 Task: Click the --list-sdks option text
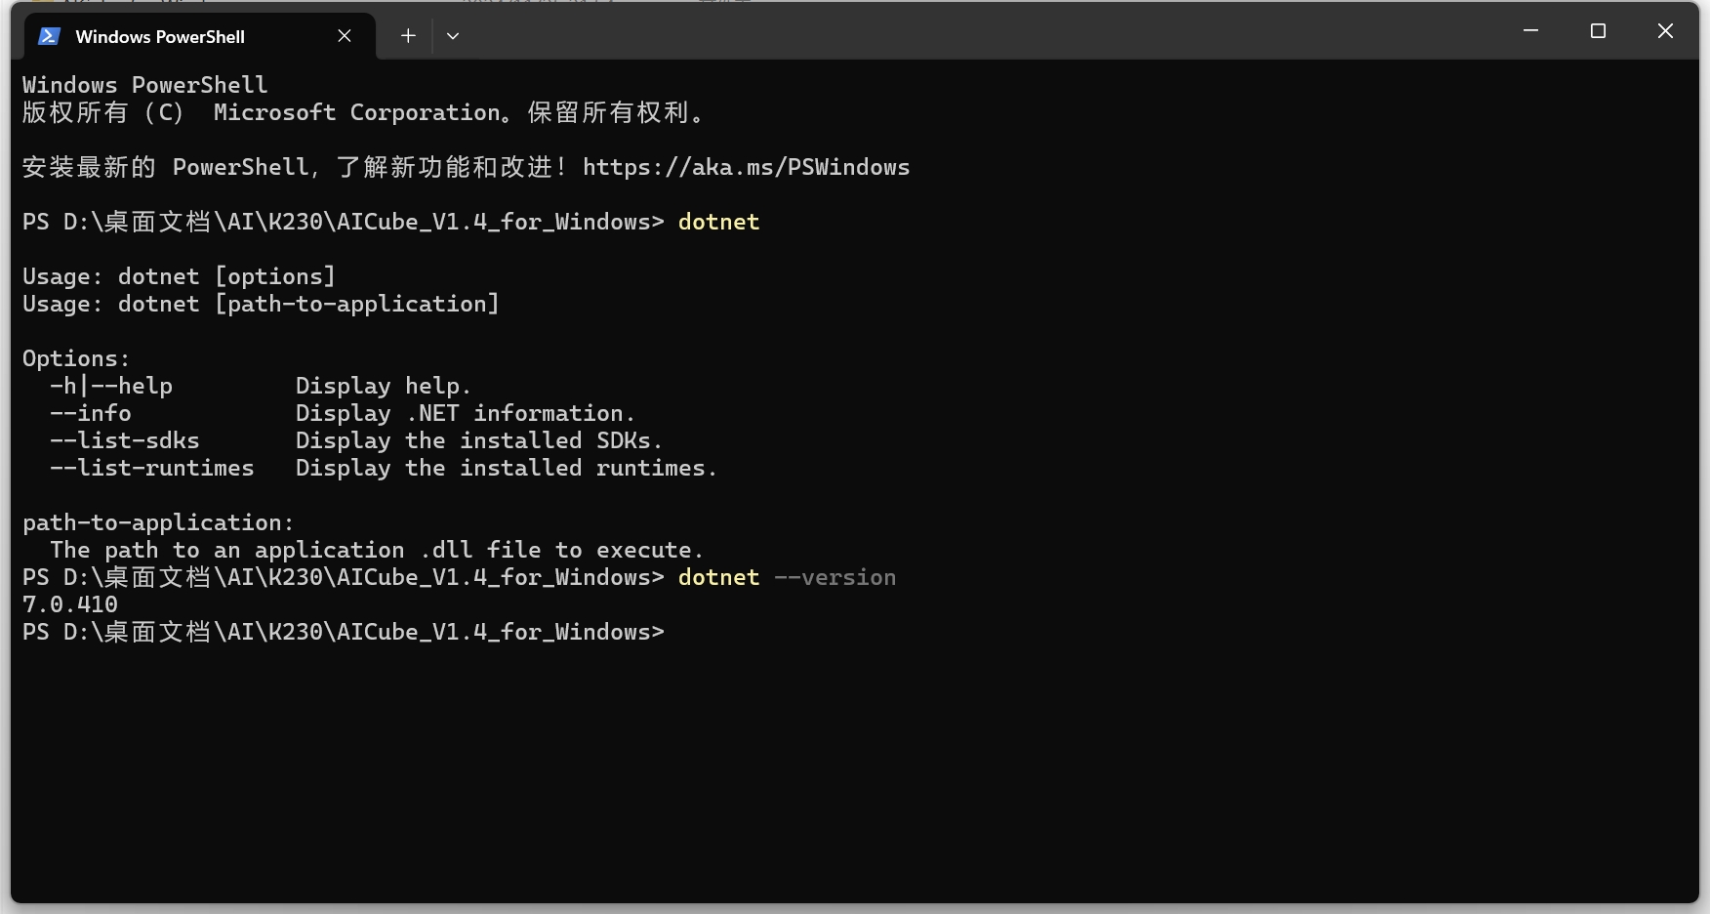tap(125, 440)
